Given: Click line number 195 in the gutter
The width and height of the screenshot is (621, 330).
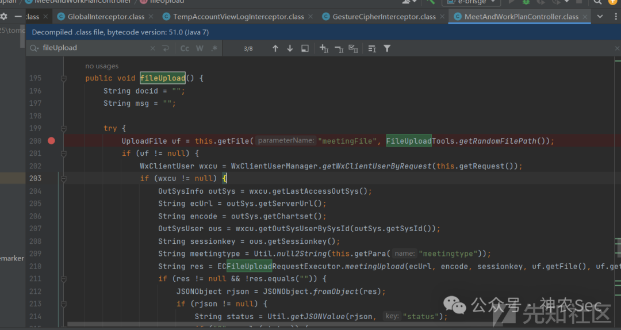Looking at the screenshot, I should (35, 78).
